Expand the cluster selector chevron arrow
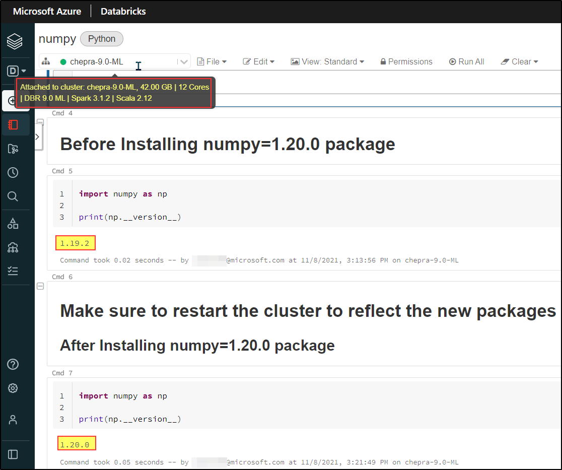This screenshot has width=562, height=470. [x=184, y=61]
